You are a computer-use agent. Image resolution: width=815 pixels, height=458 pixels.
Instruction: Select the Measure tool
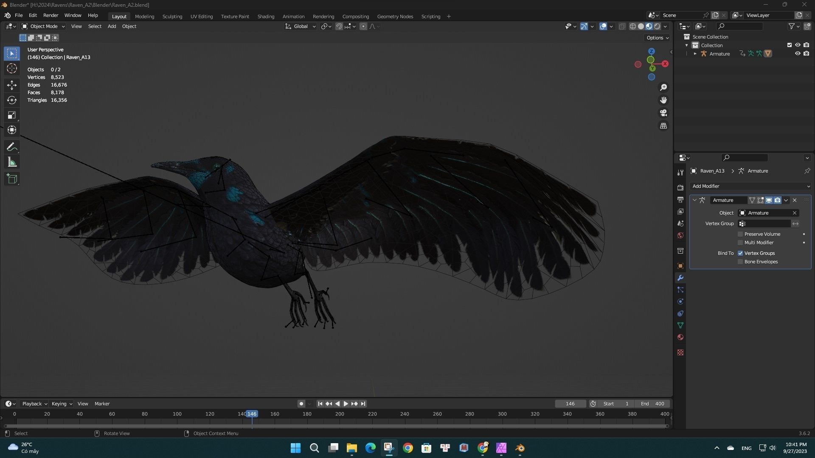(x=12, y=162)
